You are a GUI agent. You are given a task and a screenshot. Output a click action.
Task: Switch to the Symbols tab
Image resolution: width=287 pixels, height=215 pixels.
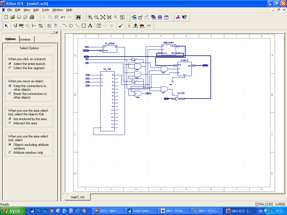tap(25, 39)
